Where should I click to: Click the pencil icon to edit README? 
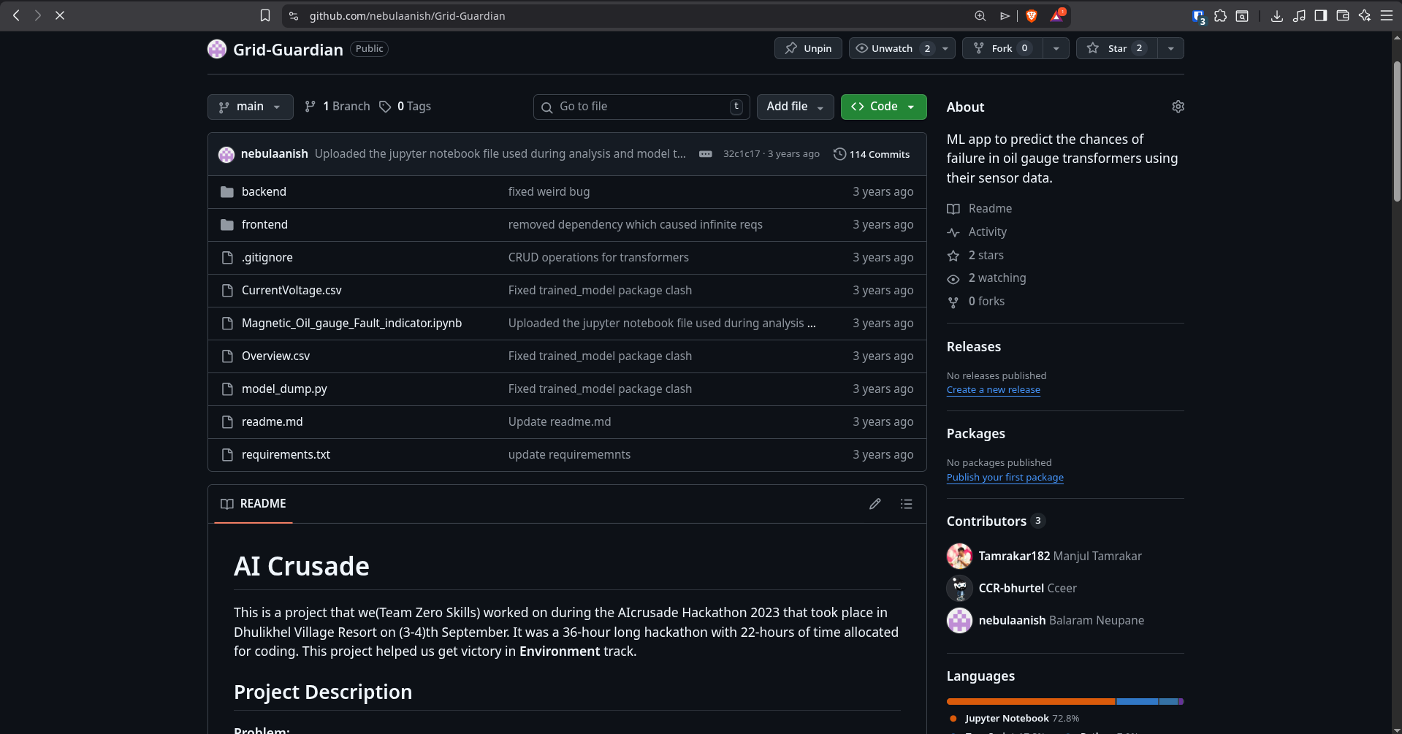pyautogui.click(x=875, y=504)
